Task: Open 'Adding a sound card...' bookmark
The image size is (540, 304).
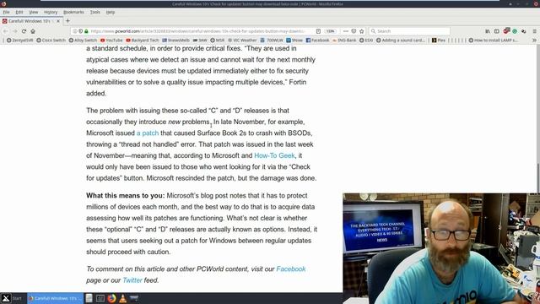Action: (401, 41)
